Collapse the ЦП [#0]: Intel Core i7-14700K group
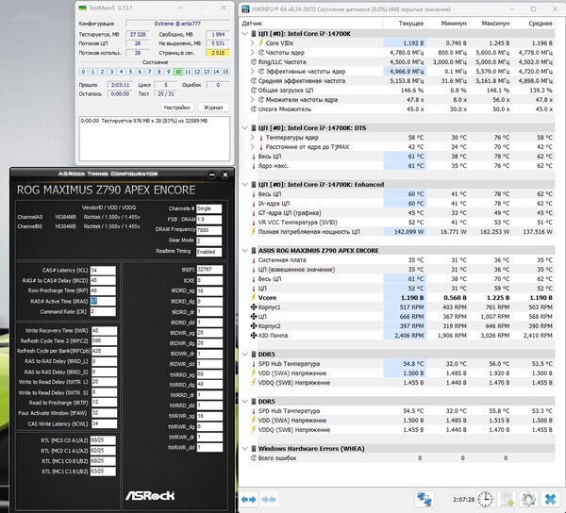Viewport: 566px width, 513px height. [x=244, y=34]
